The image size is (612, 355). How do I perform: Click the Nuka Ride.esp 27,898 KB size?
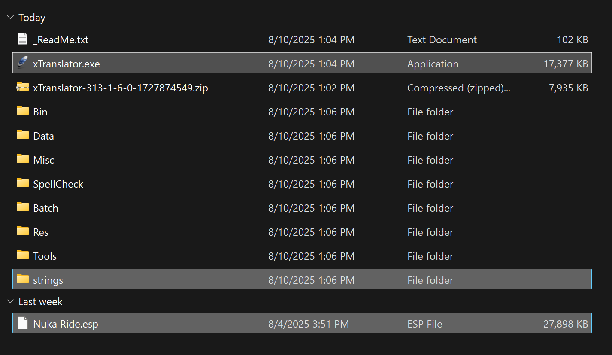[x=566, y=324]
